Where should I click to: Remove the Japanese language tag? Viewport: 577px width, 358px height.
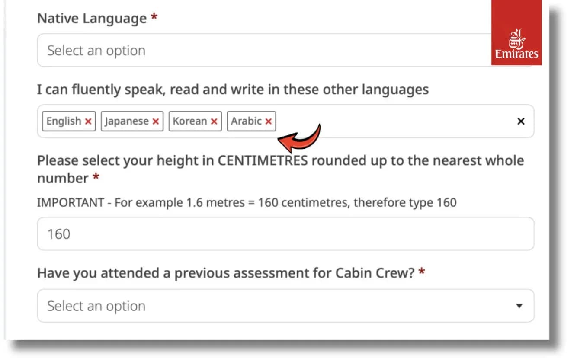click(156, 121)
